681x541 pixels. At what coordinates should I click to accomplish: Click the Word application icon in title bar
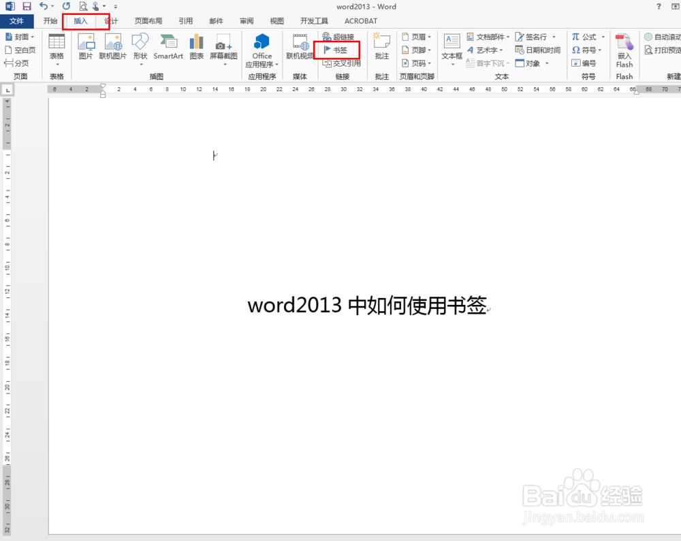point(10,6)
